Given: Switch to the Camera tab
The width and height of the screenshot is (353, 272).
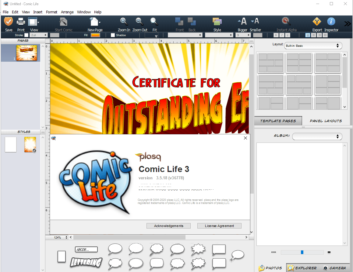Looking at the screenshot, I should click(x=334, y=268).
